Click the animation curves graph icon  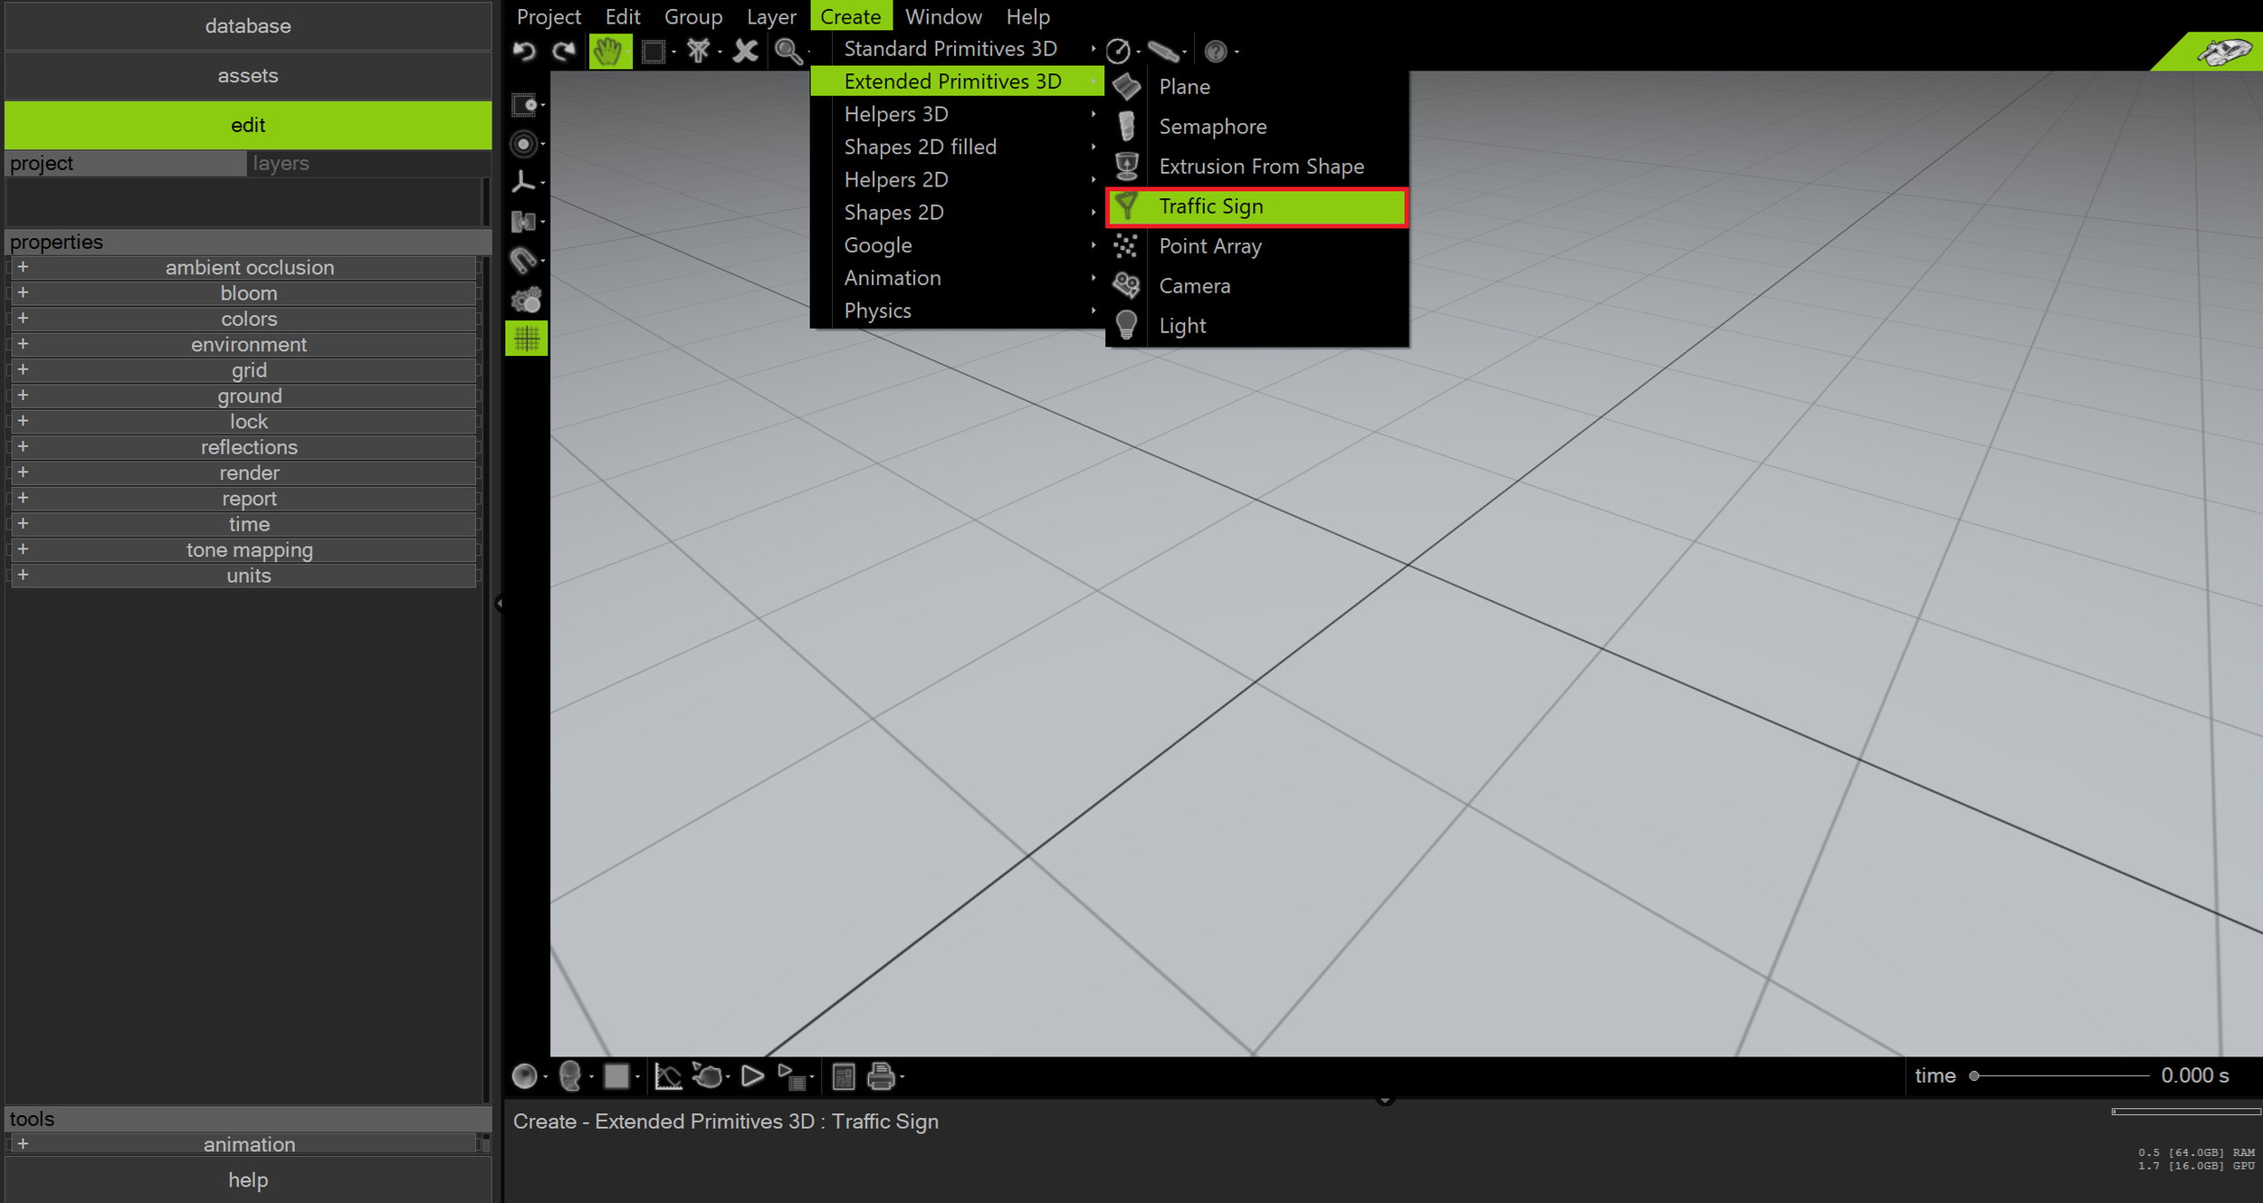(668, 1076)
